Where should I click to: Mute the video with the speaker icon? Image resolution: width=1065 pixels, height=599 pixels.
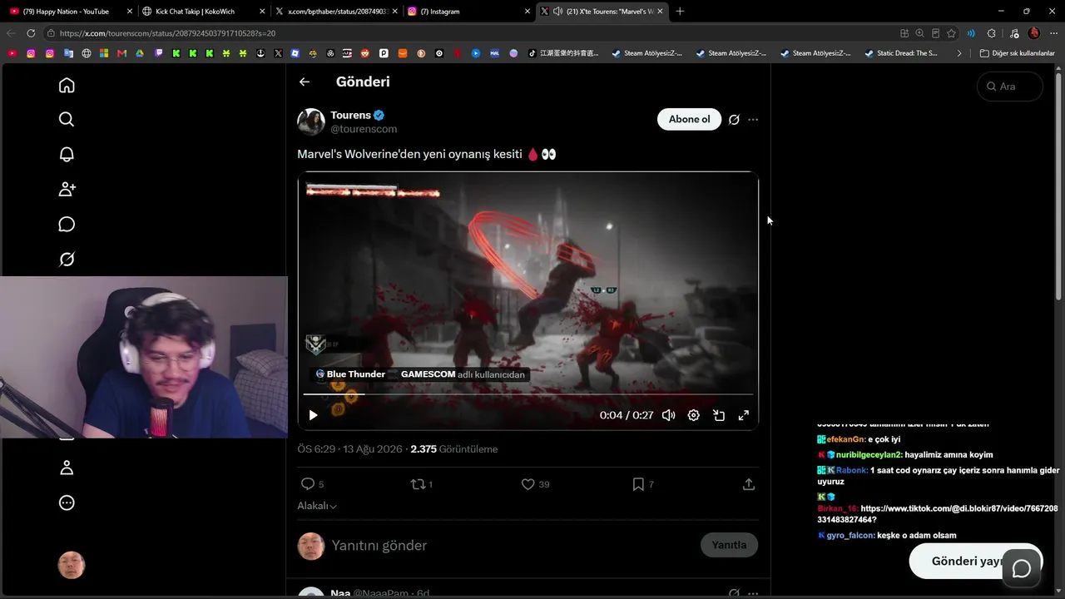668,415
